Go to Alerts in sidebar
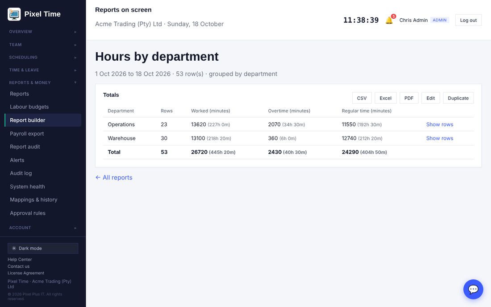Image resolution: width=491 pixels, height=307 pixels. (43, 160)
